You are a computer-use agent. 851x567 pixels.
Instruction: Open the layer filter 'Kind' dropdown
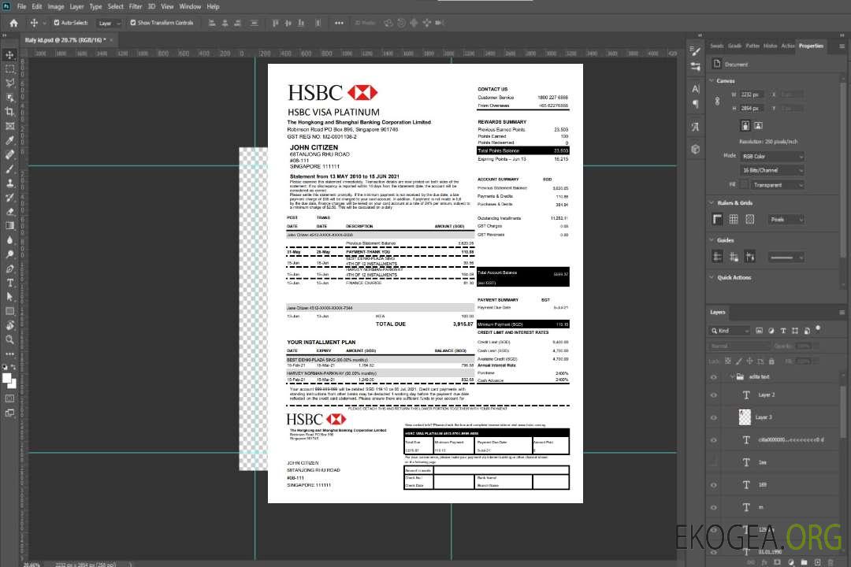point(730,331)
